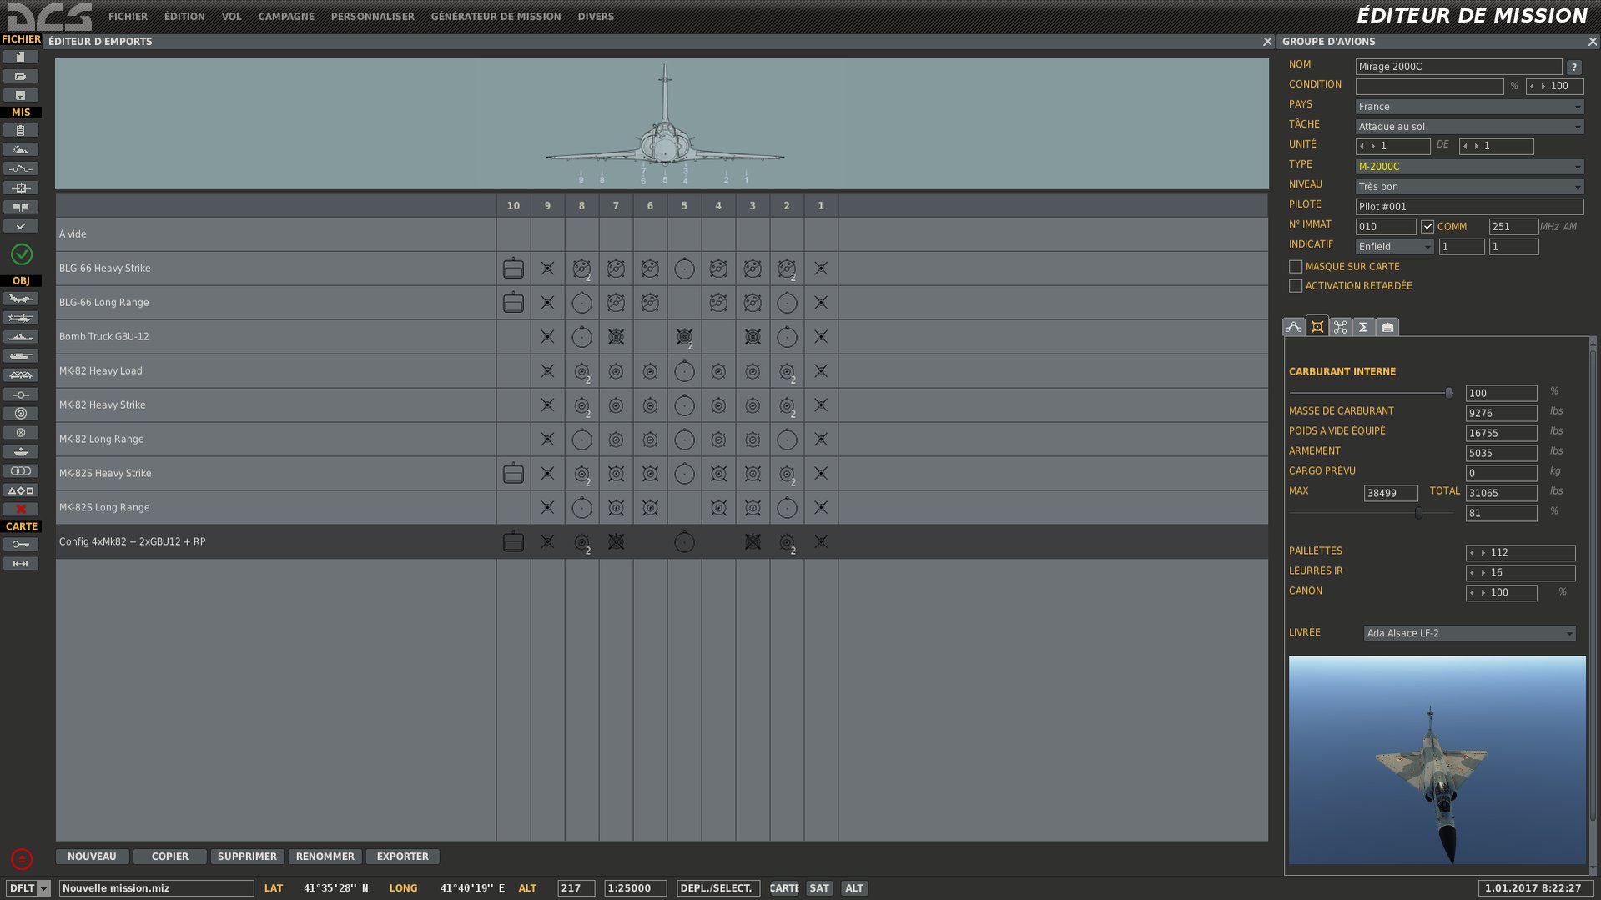The height and width of the screenshot is (900, 1601).
Task: Open the triggers icon in MIS section
Action: click(21, 168)
